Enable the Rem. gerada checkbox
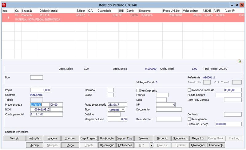Viewport: 246px width, 150px height. pyautogui.click(x=189, y=119)
